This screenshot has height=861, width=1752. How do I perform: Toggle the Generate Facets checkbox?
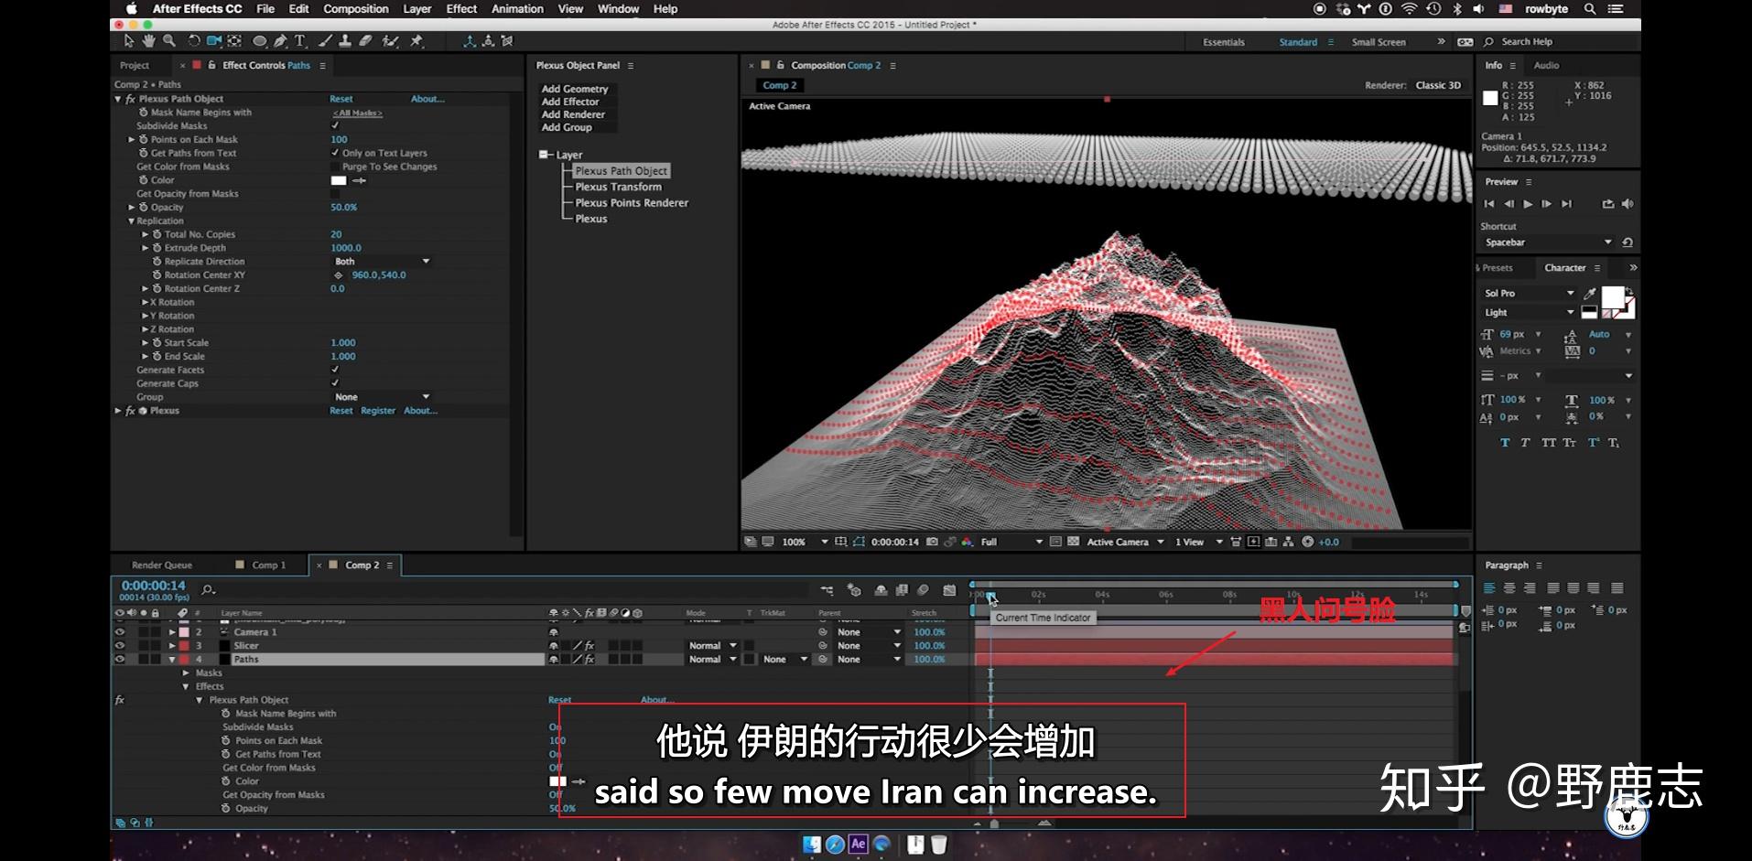point(335,370)
